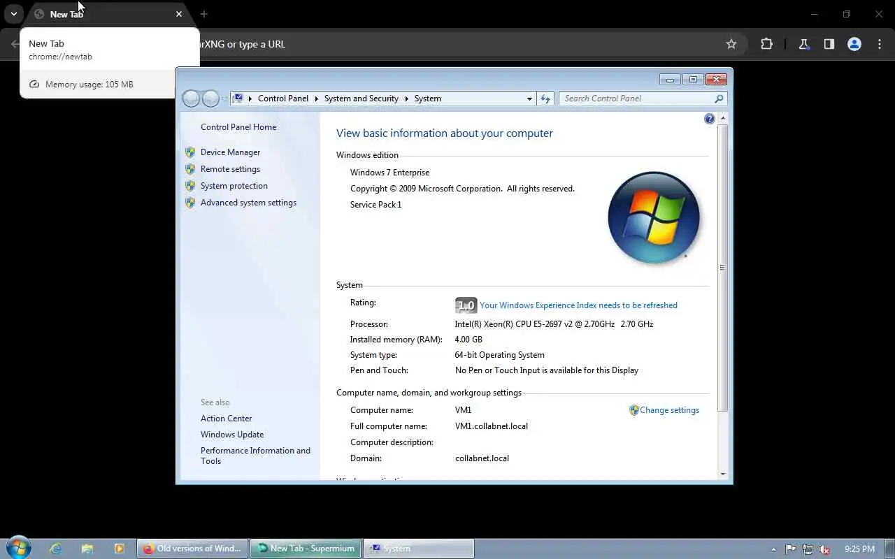This screenshot has height=559, width=895.
Task: Open Windows Update under See also
Action: click(232, 435)
